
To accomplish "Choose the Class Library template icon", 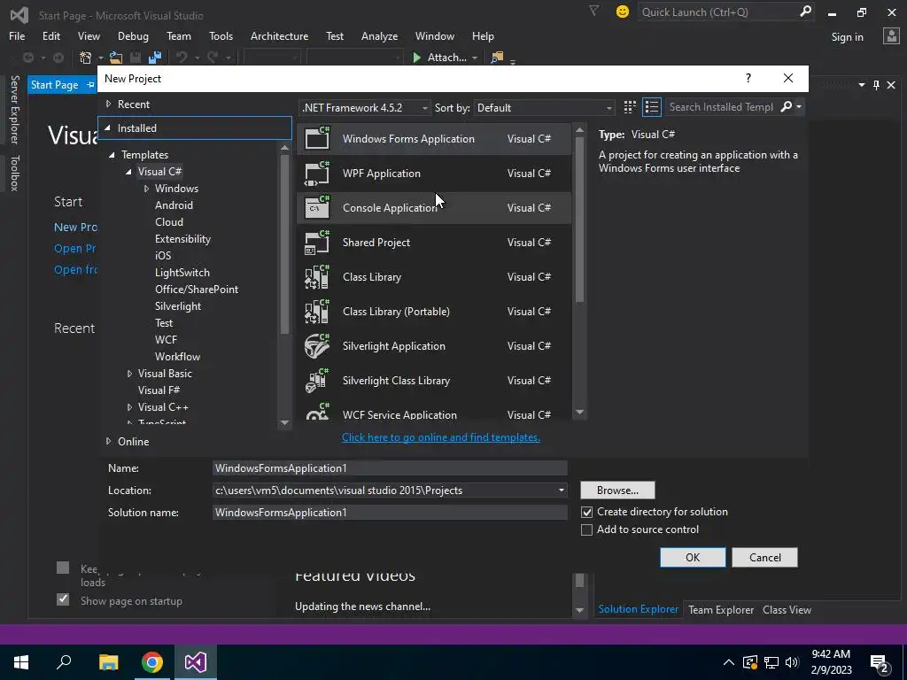I will pos(317,277).
